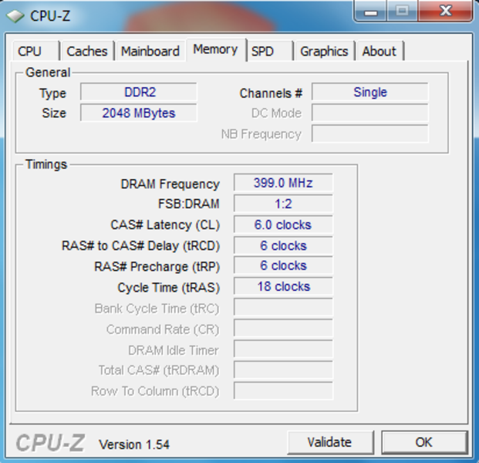Click the Channels # label
This screenshot has height=463, width=479.
[x=271, y=93]
